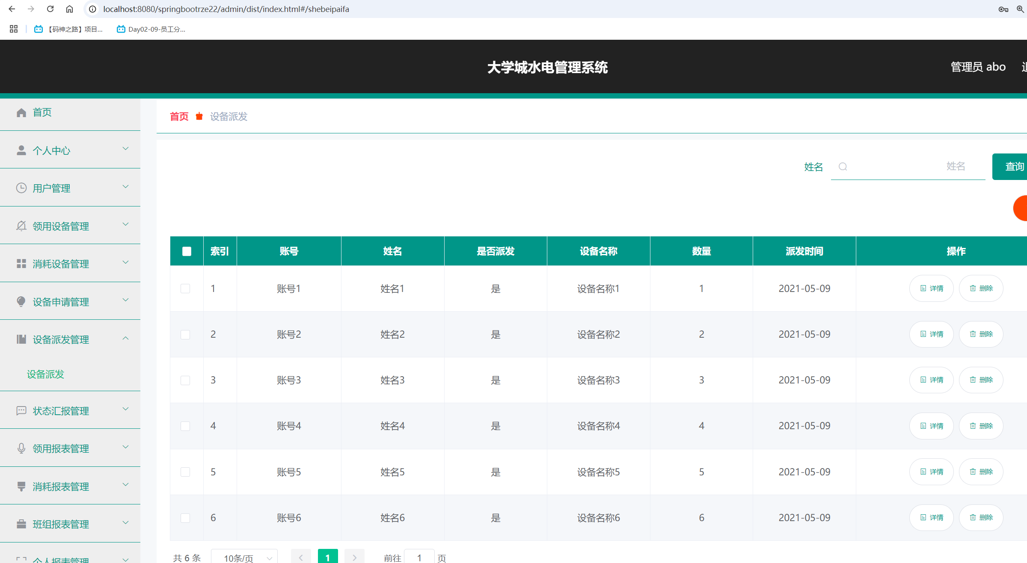1027x563 pixels.
Task: Click the microphone icon beside 领用报表管理
Action: click(21, 448)
